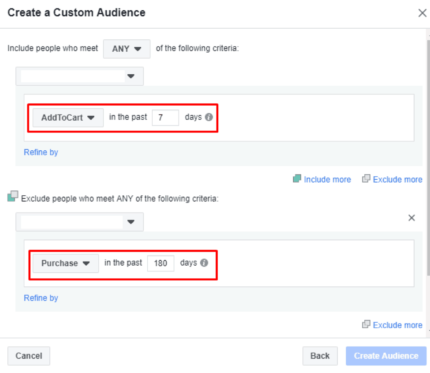The image size is (430, 373).
Task: Click the icon beside Exclude people heading
Action: (13, 197)
